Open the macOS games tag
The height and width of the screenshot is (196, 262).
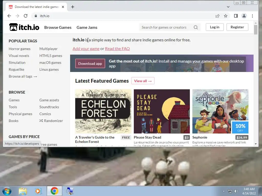coord(50,63)
